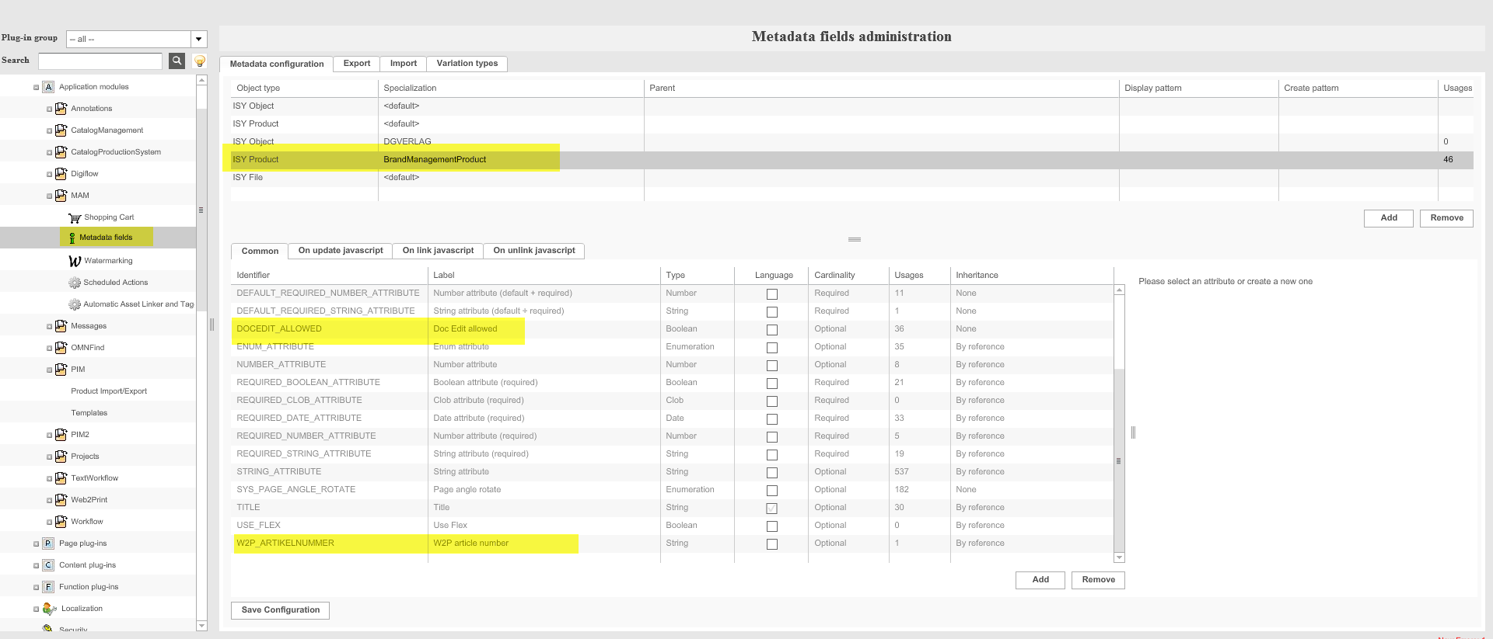This screenshot has width=1493, height=639.
Task: Toggle Language checkbox for W2P_ARTIKELNUMMER
Action: (x=772, y=544)
